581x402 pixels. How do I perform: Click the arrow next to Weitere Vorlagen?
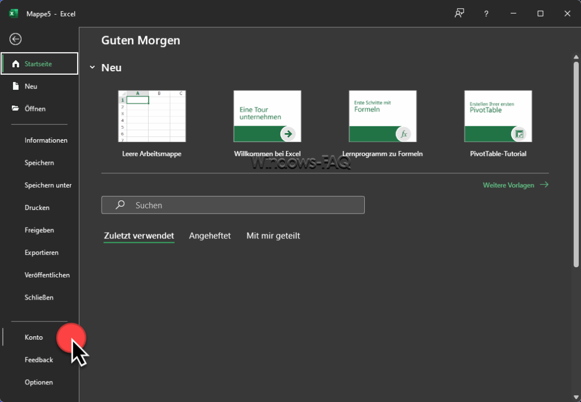544,185
